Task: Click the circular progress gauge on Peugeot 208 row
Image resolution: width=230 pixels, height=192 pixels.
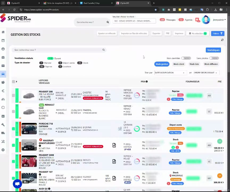Action: [137, 95]
